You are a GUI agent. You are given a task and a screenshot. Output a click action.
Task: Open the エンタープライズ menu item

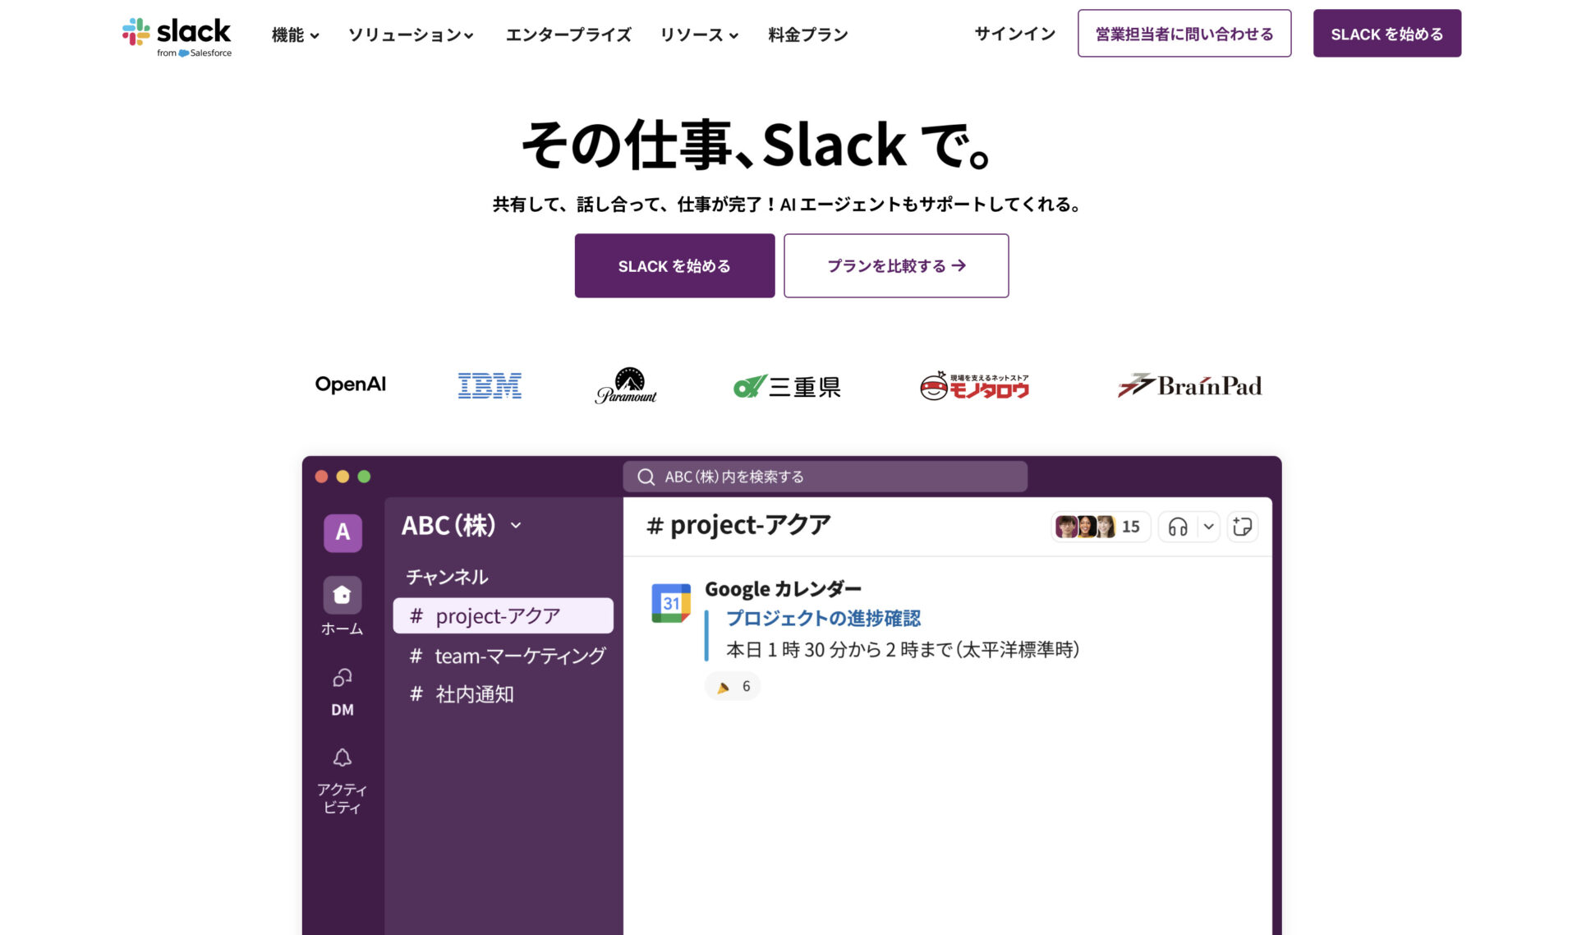click(568, 35)
